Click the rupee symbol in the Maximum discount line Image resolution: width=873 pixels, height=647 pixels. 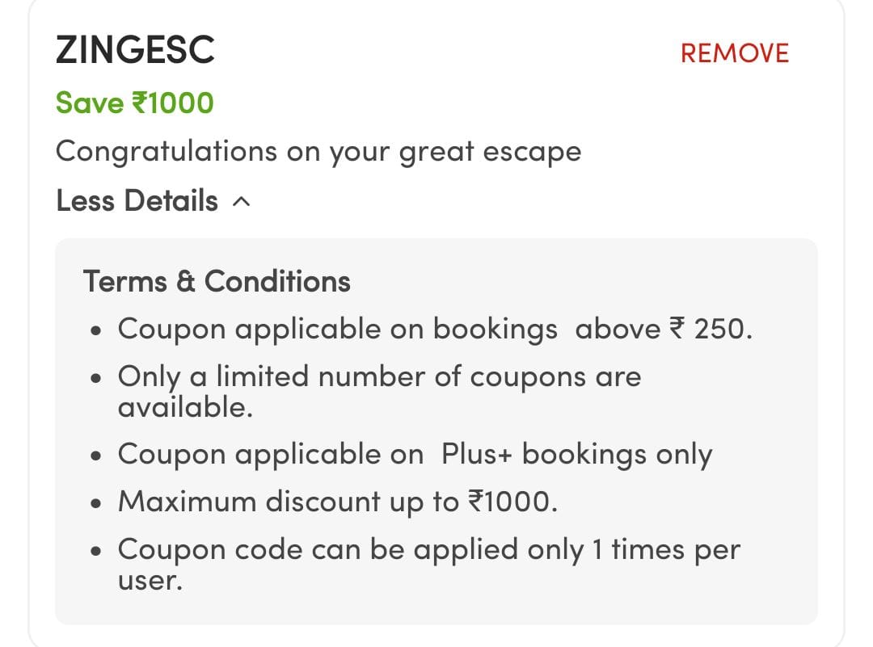pos(474,502)
